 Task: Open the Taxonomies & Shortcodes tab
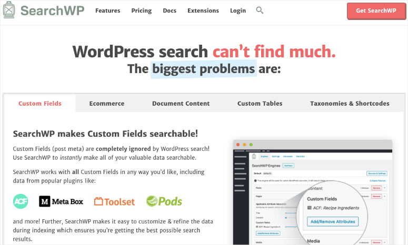[350, 104]
